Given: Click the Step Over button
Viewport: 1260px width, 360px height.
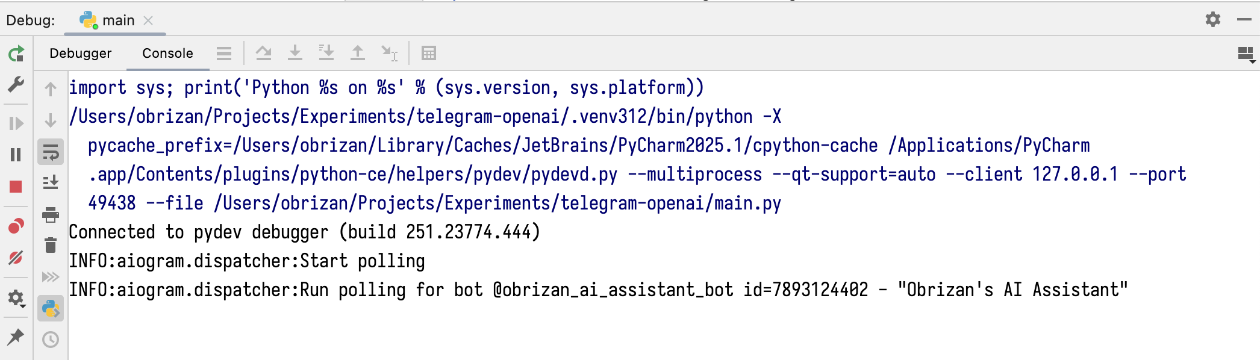Looking at the screenshot, I should (263, 54).
